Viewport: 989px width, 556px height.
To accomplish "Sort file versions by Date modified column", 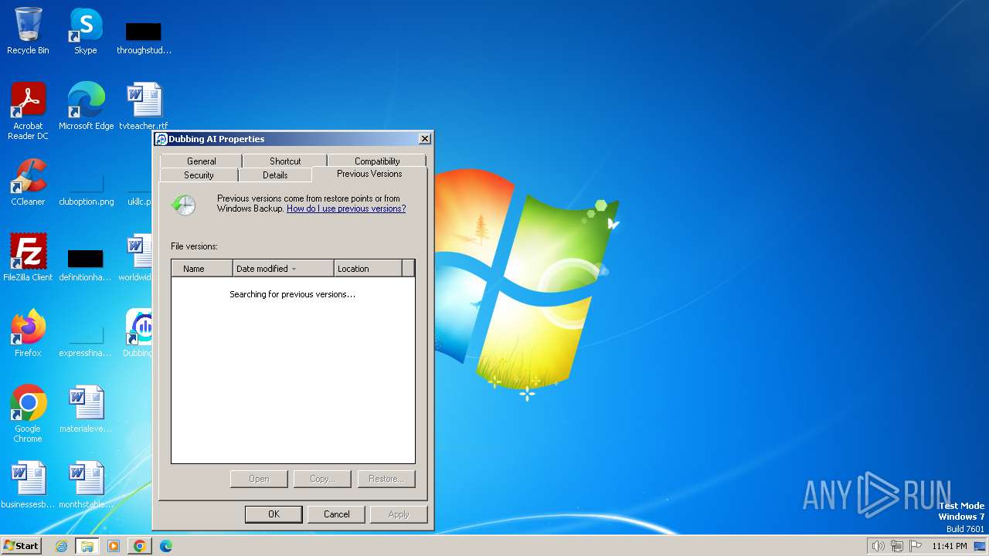I will [x=284, y=269].
